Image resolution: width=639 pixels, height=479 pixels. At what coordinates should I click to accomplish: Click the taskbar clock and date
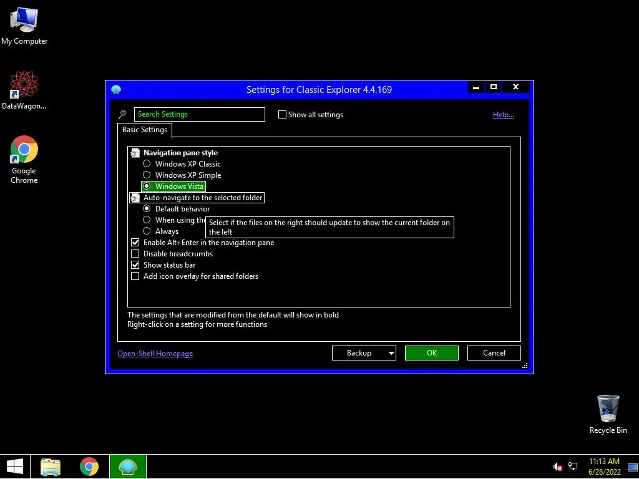pyautogui.click(x=604, y=467)
